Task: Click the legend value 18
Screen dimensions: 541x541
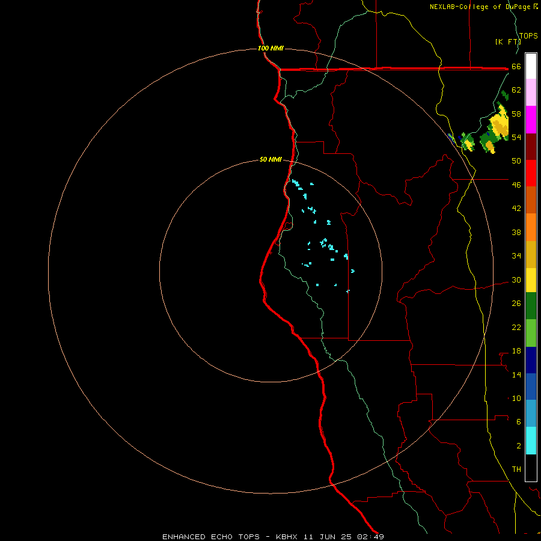Action: pyautogui.click(x=516, y=351)
